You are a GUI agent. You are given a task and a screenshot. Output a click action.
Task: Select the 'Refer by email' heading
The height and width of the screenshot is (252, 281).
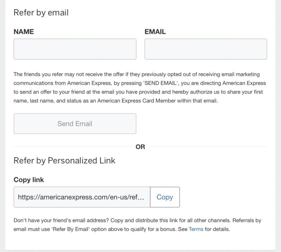(x=41, y=12)
